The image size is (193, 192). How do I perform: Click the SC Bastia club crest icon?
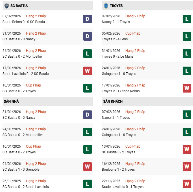6,6
